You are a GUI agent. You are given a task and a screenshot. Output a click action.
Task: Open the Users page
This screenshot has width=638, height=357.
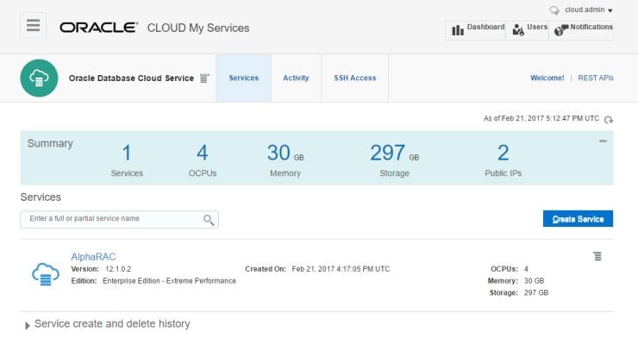[x=529, y=29]
